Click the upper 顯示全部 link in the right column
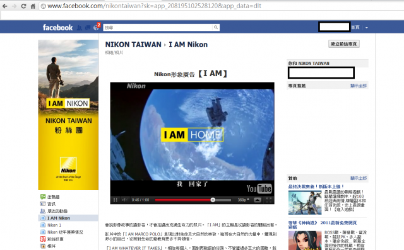Screen dimensions: 404x250 (359, 86)
